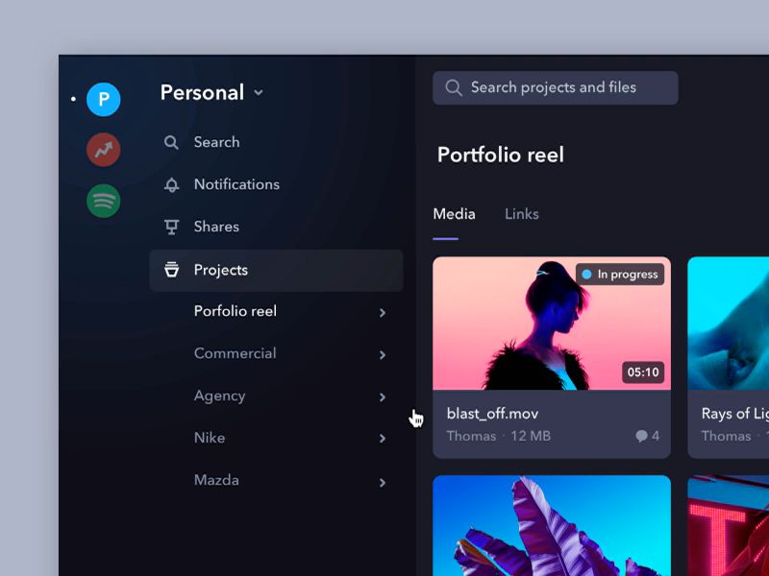Switch to the Links tab
The image size is (769, 576).
coord(522,214)
